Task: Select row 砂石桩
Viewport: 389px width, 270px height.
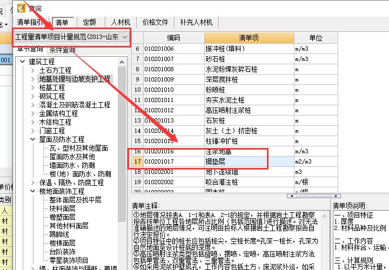Action: (x=234, y=59)
